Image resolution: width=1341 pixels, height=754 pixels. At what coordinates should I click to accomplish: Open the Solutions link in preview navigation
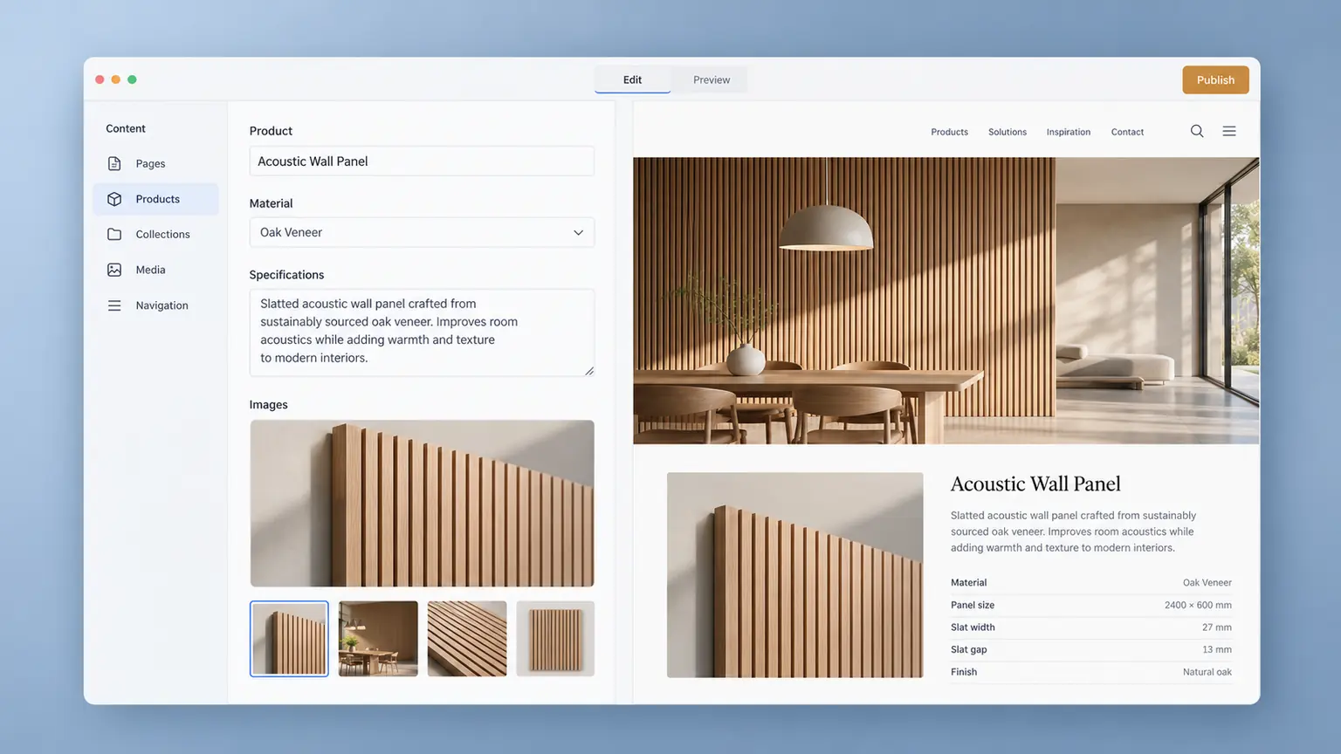pos(1007,132)
